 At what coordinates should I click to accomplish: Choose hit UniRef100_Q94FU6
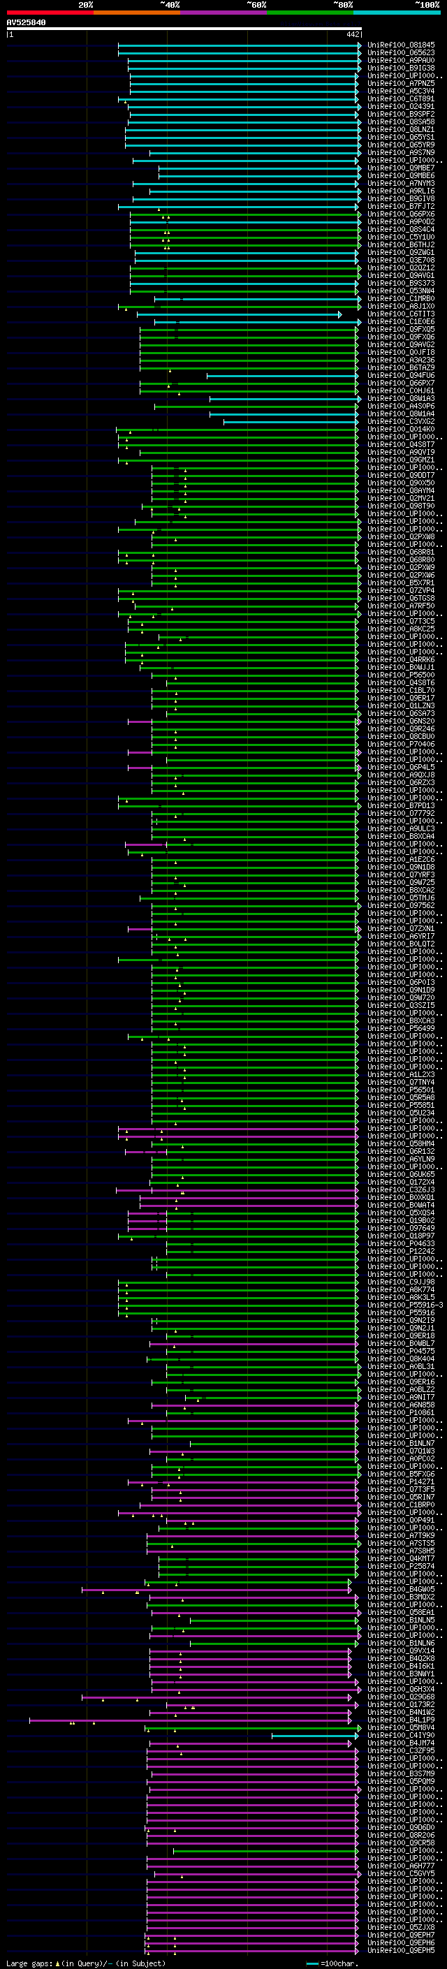[x=401, y=375]
